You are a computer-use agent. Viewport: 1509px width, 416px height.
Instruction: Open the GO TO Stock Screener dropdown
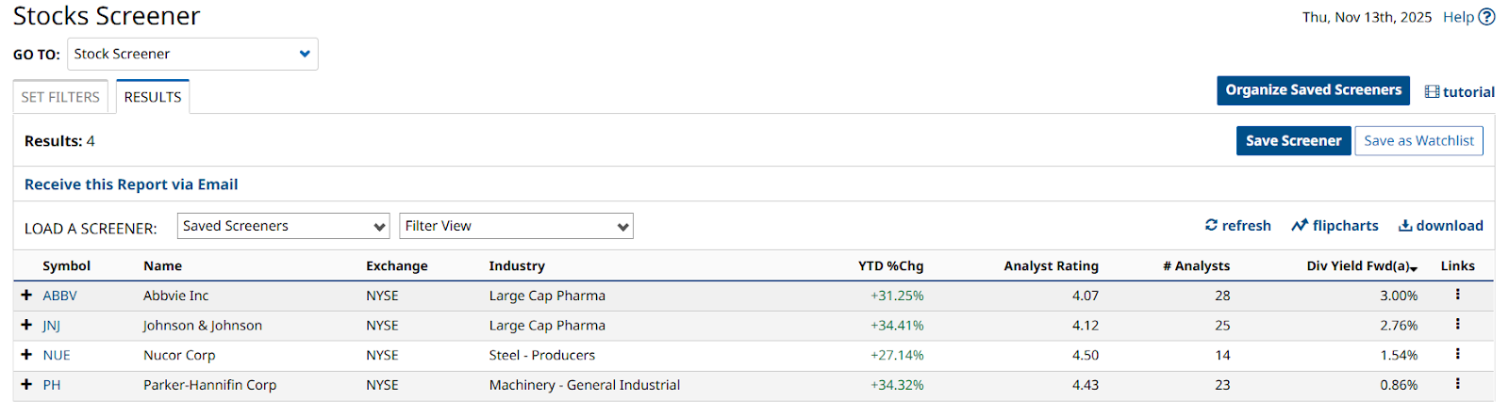192,55
